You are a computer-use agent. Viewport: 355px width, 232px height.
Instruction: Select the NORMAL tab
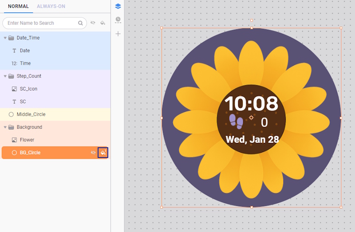tap(18, 6)
